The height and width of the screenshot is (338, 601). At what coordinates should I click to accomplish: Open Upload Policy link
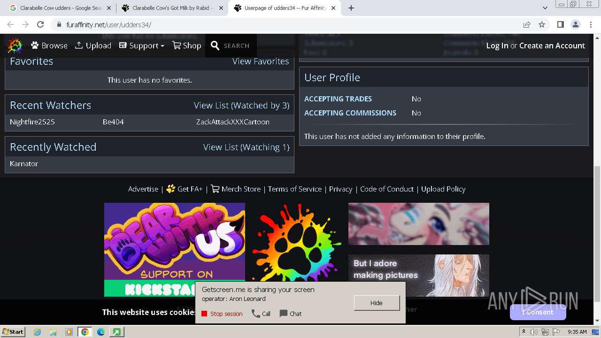click(x=443, y=189)
